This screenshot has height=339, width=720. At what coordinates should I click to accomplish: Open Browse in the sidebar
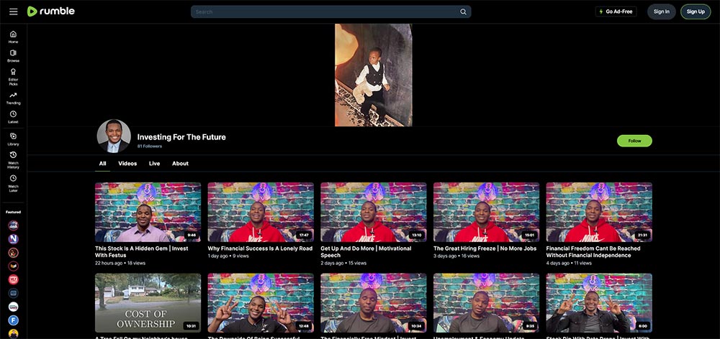13,56
